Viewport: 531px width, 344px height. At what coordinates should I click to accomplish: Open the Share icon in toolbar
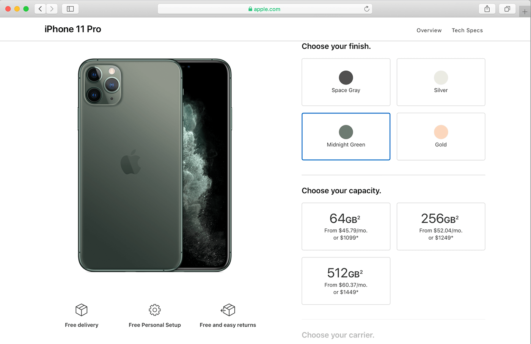[487, 9]
